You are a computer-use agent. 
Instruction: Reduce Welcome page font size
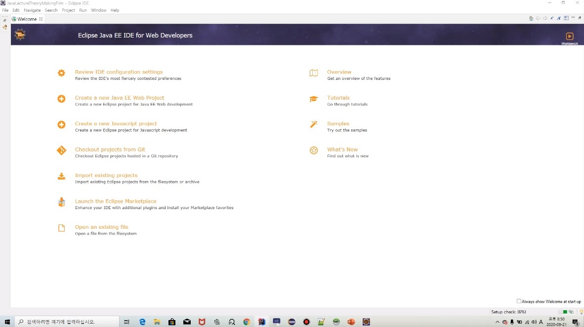tap(552, 18)
